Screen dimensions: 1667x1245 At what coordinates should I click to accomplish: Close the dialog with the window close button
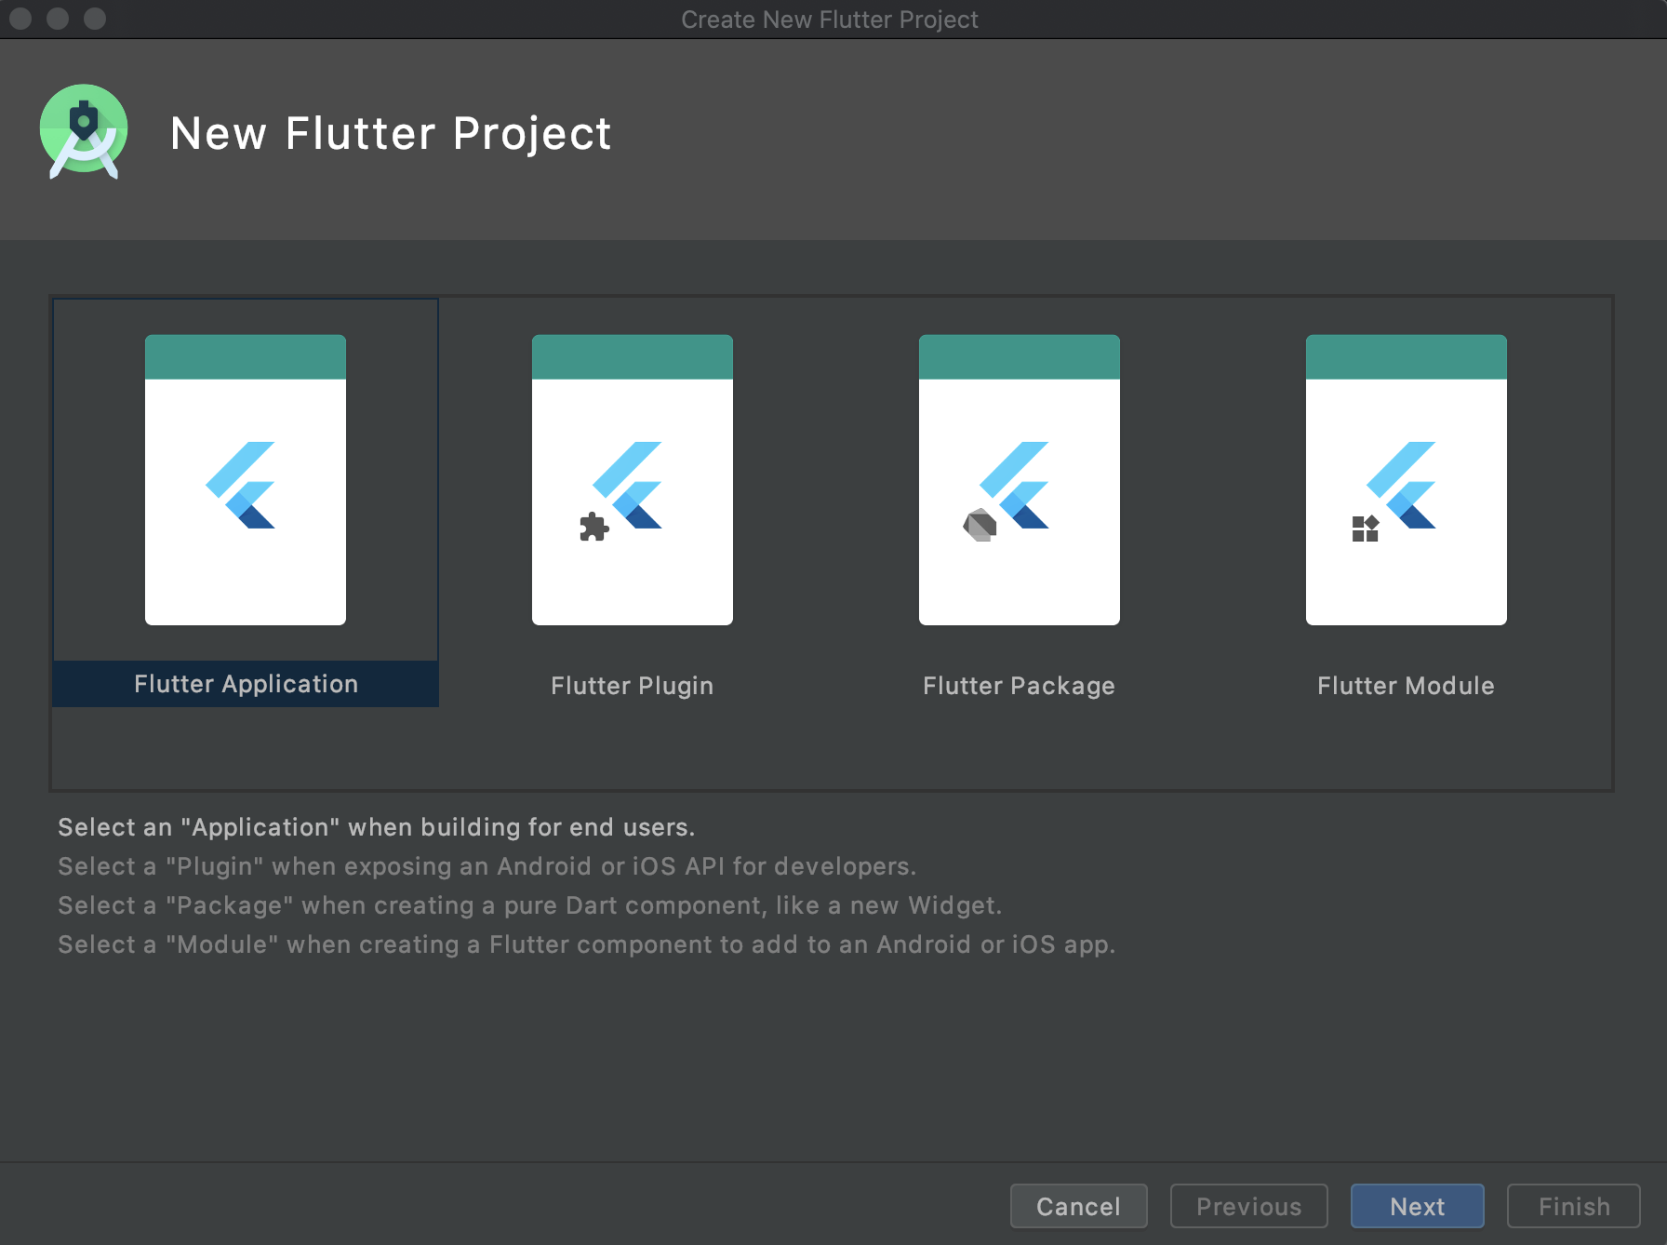20,19
